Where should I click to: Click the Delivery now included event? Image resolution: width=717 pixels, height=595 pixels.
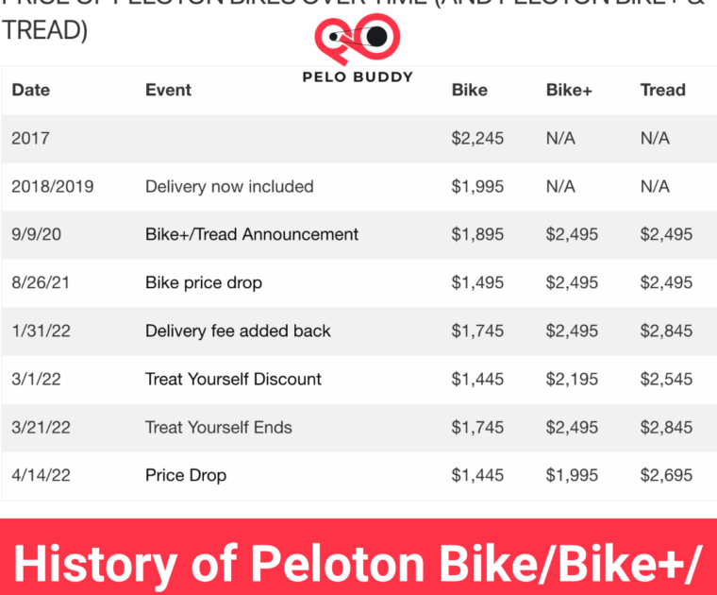pos(229,187)
